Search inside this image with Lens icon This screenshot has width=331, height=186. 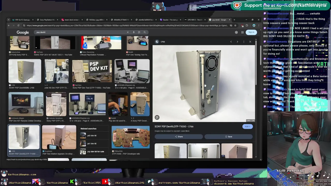click(x=157, y=118)
